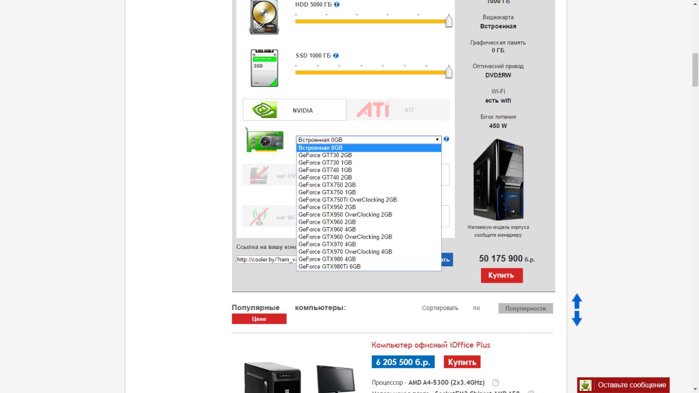
Task: Sort popular computers by Популярности
Action: coord(525,308)
